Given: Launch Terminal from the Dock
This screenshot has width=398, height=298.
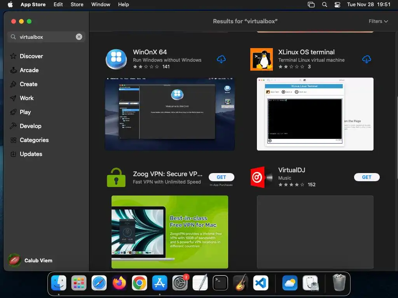Looking at the screenshot, I should tap(220, 283).
